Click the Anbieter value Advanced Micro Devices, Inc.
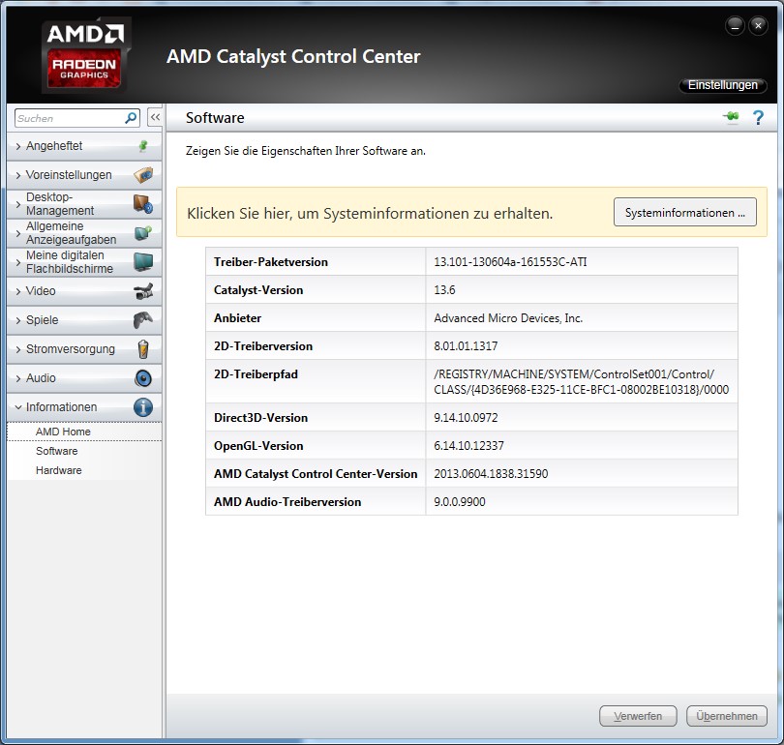The height and width of the screenshot is (745, 784). pyautogui.click(x=508, y=317)
